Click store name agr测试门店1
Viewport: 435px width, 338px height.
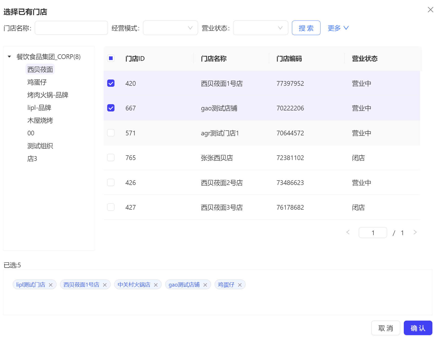coord(220,133)
